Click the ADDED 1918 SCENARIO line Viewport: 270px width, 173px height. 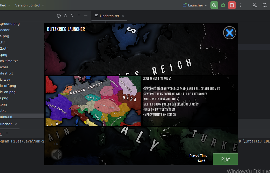click(x=161, y=99)
